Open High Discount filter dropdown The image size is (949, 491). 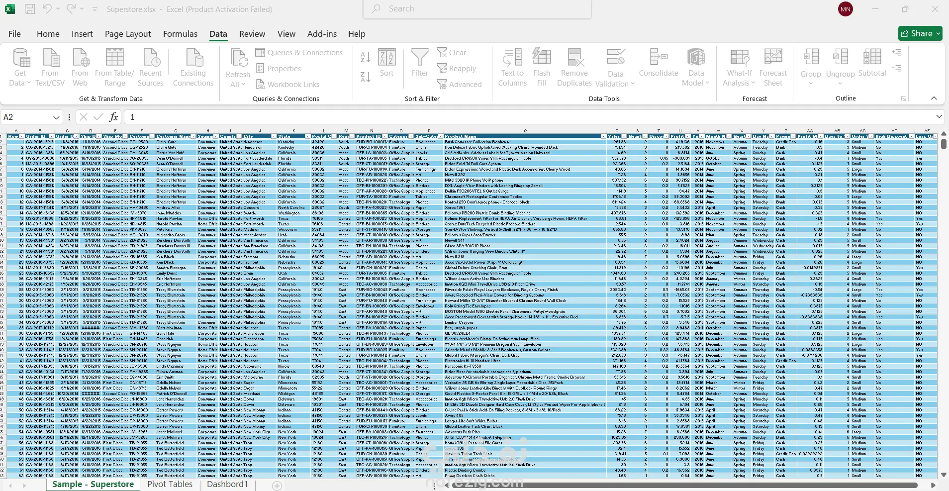click(x=911, y=136)
